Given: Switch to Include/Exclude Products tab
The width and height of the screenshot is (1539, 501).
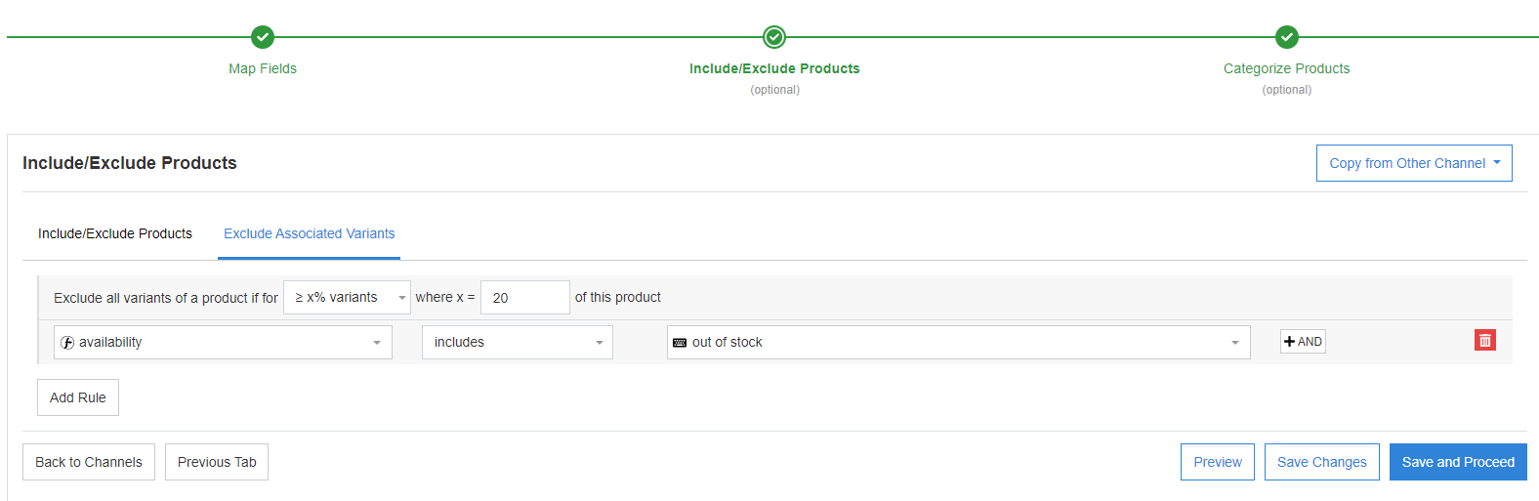Looking at the screenshot, I should click(x=115, y=233).
